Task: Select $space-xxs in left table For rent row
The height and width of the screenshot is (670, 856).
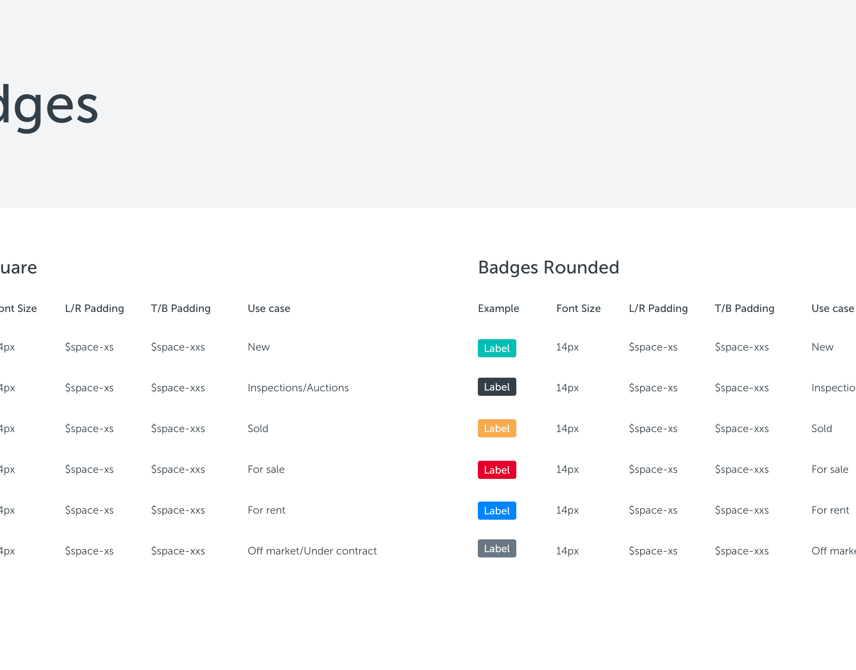Action: 178,510
